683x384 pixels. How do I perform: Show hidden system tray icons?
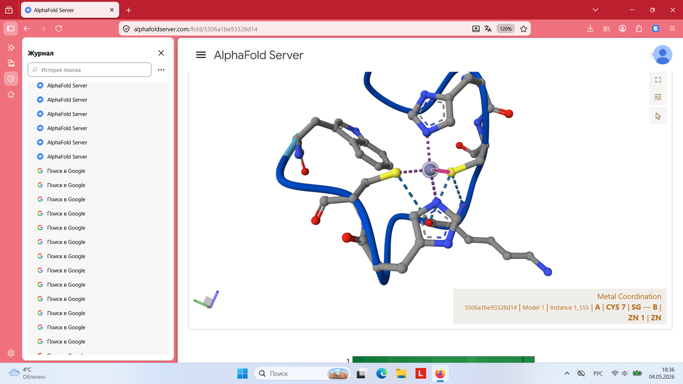pyautogui.click(x=567, y=373)
